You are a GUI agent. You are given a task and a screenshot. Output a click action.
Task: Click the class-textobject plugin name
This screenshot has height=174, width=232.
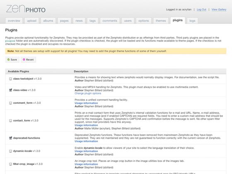point(23,79)
